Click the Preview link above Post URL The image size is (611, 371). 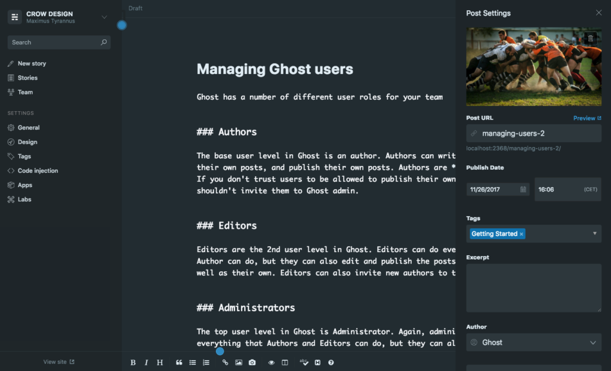(x=585, y=118)
